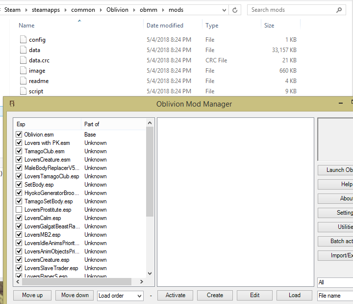This screenshot has height=304, width=353.
Task: Select the mods folder in address breadcrumb
Action: coord(176,10)
